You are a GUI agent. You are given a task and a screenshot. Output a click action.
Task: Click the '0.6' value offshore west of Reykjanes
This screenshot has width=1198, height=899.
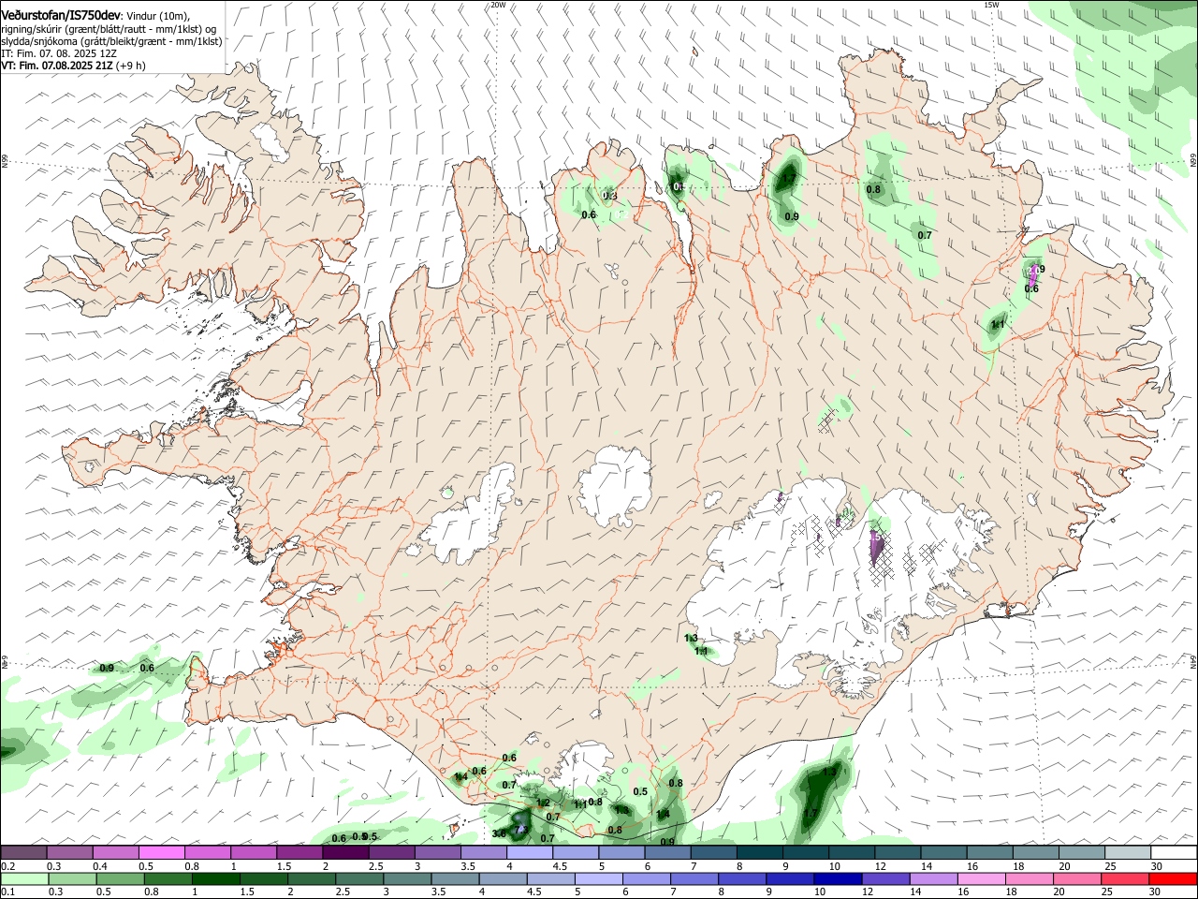pyautogui.click(x=147, y=668)
